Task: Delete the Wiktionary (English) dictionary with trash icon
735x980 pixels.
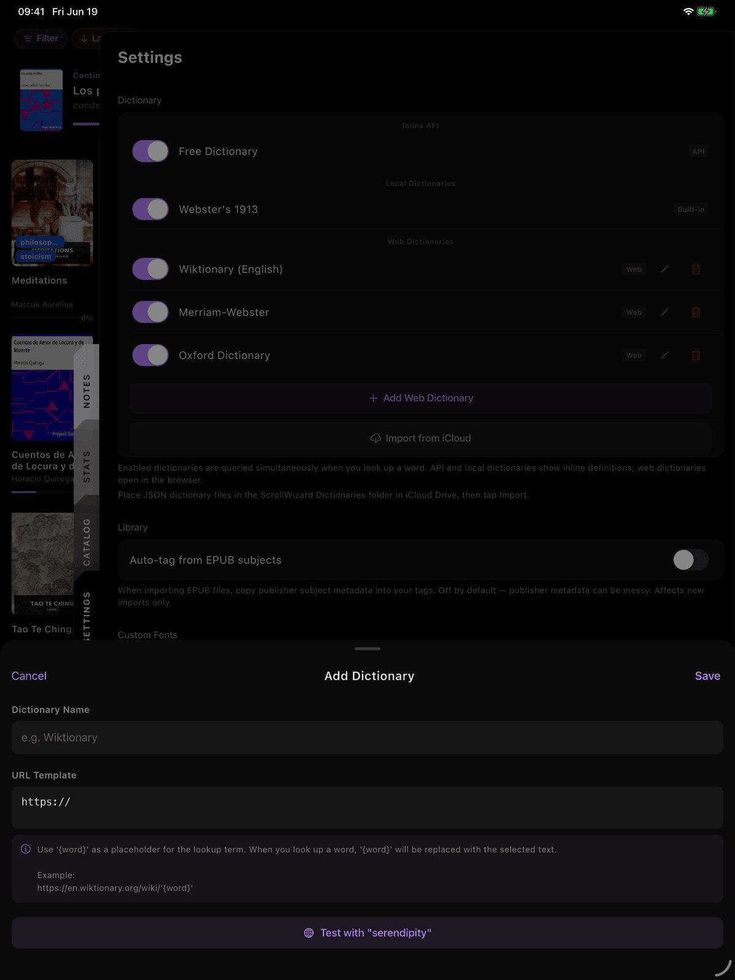Action: (x=696, y=269)
